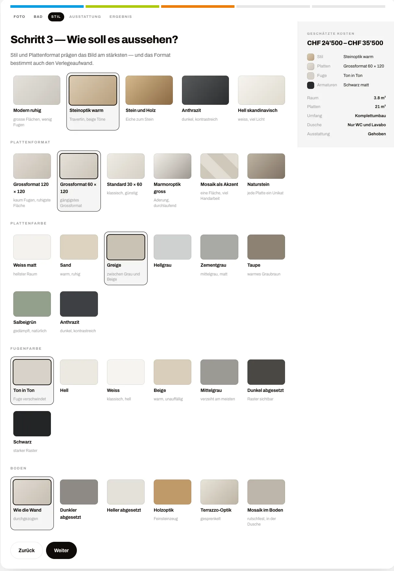Go to the FOTO step tab
Image resolution: width=394 pixels, height=571 pixels.
point(19,17)
